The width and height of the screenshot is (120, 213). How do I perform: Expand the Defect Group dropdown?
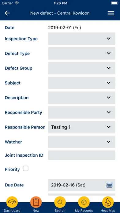point(82,68)
